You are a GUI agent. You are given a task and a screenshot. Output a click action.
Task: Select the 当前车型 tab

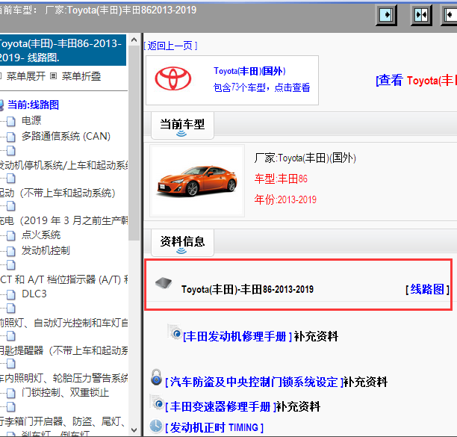182,125
